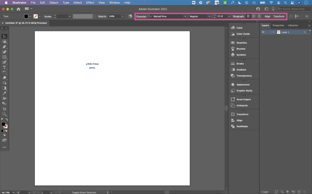
Task: Switch to the Properties tab
Action: pyautogui.click(x=278, y=25)
